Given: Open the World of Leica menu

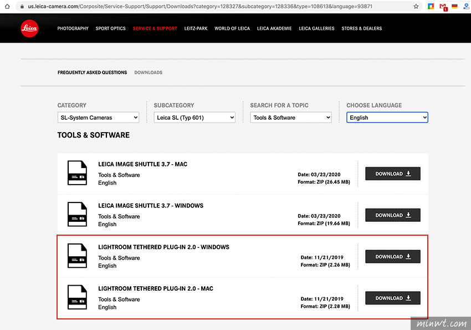Looking at the screenshot, I should point(232,28).
